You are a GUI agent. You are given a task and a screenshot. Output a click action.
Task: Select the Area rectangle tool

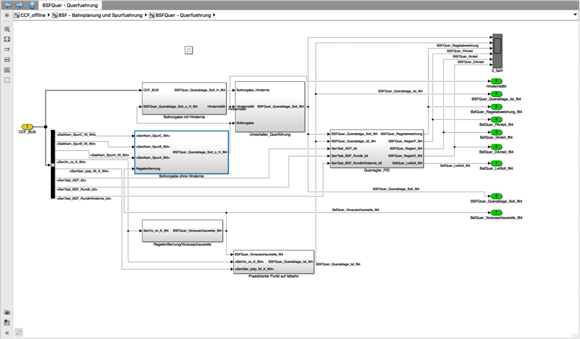click(x=7, y=80)
